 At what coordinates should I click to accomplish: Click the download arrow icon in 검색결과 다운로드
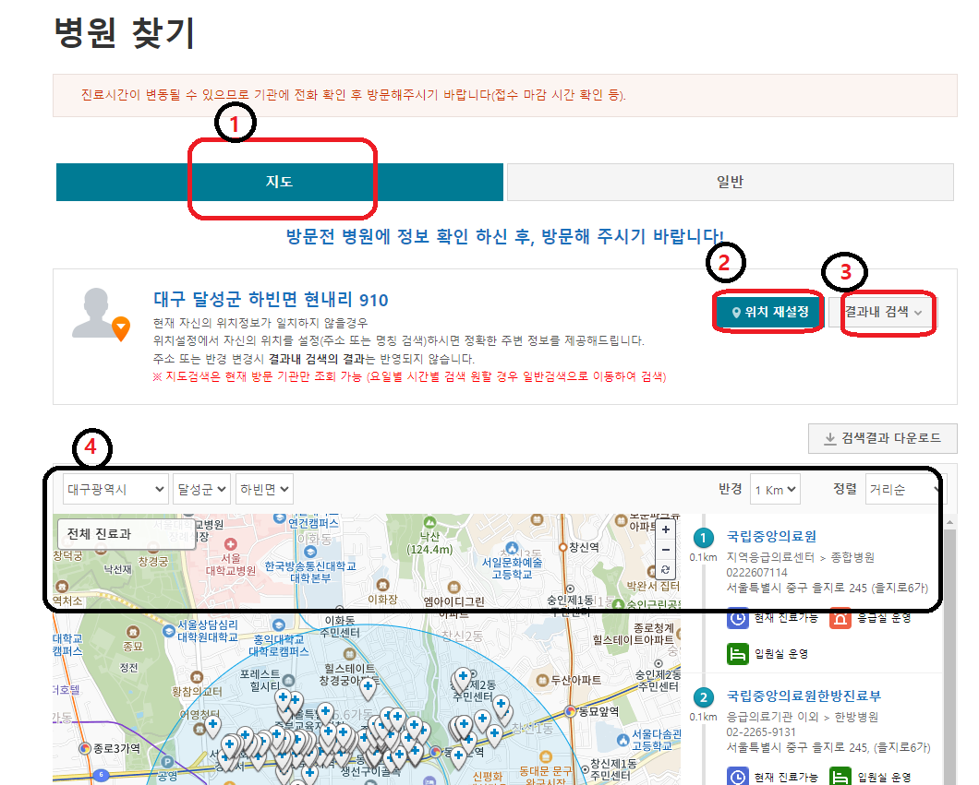click(x=829, y=439)
